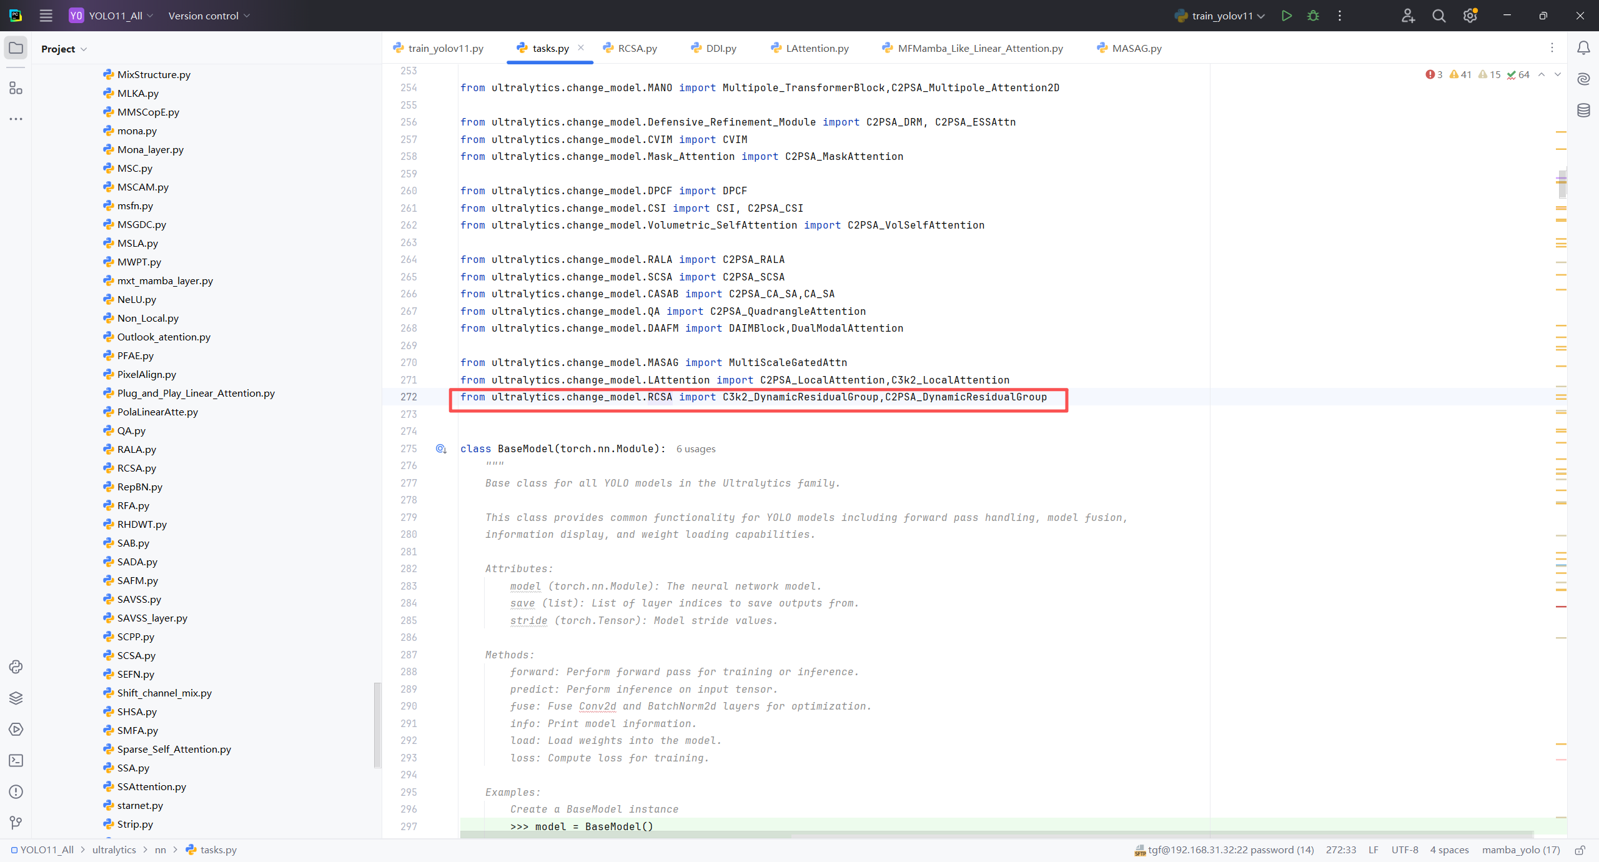Open the Terminal tool window
Screen dimensions: 1599x862
(x=16, y=761)
